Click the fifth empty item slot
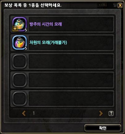The height and width of the screenshot is (134, 125). pyautogui.click(x=20, y=98)
